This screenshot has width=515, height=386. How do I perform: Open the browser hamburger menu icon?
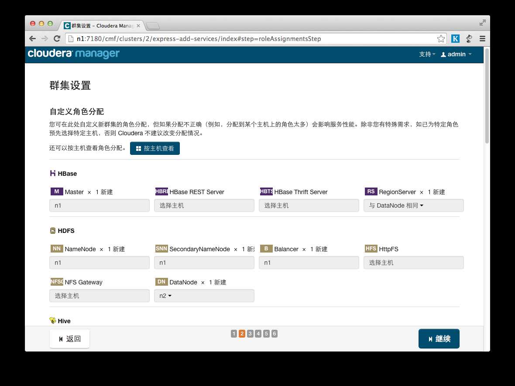pos(482,39)
